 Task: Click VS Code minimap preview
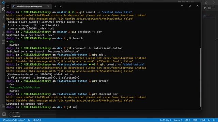(x=209, y=16)
